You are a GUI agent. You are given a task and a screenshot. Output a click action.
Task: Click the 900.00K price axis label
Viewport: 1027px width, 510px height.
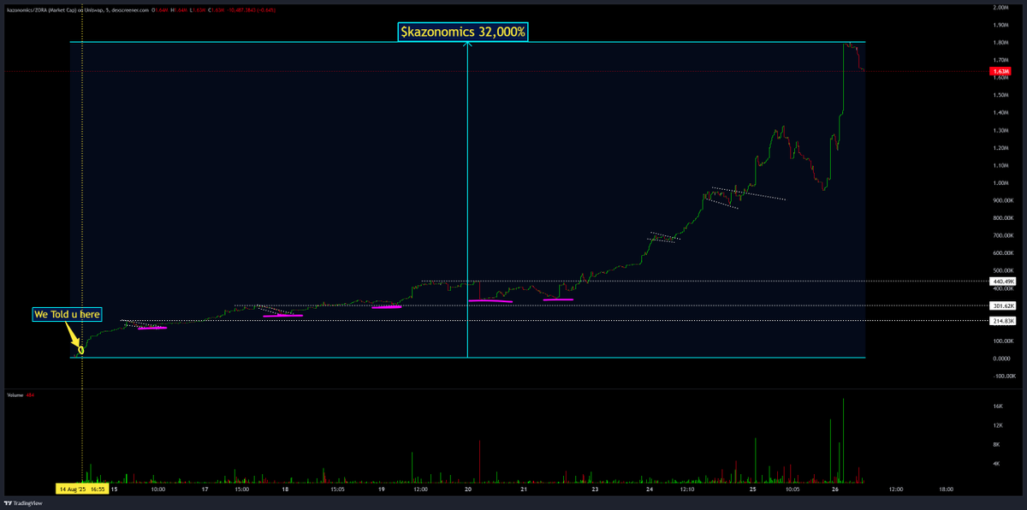tap(1003, 200)
